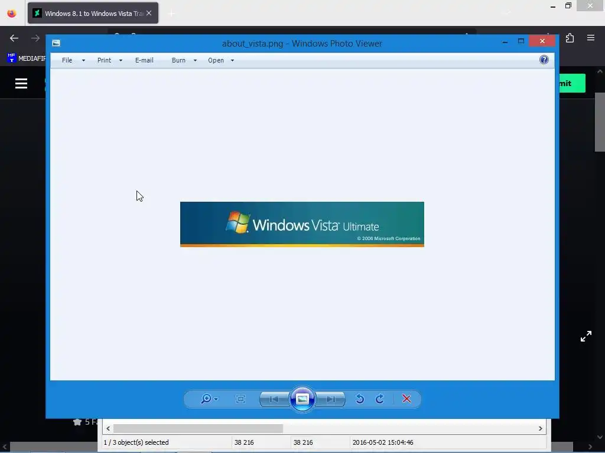This screenshot has width=605, height=453.
Task: Rotate the image counterclockwise
Action: click(360, 399)
